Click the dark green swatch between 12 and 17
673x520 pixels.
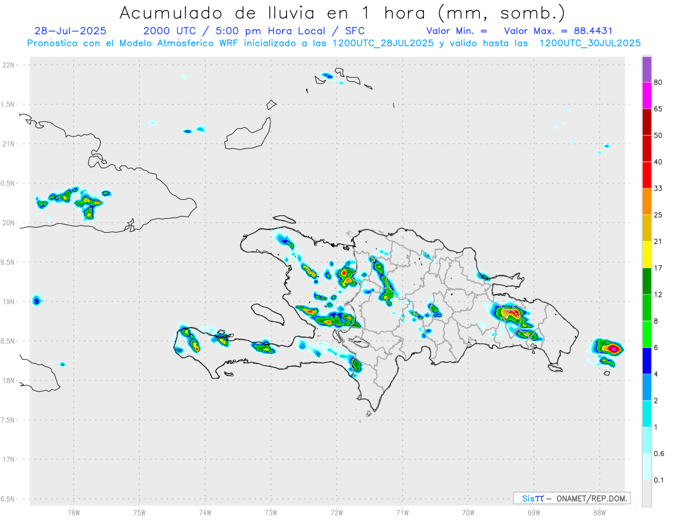(x=647, y=281)
